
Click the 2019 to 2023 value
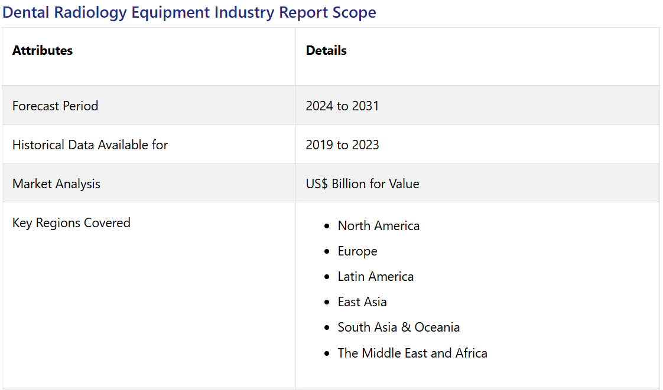(342, 145)
